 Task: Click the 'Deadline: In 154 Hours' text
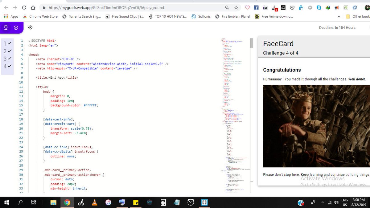(337, 28)
